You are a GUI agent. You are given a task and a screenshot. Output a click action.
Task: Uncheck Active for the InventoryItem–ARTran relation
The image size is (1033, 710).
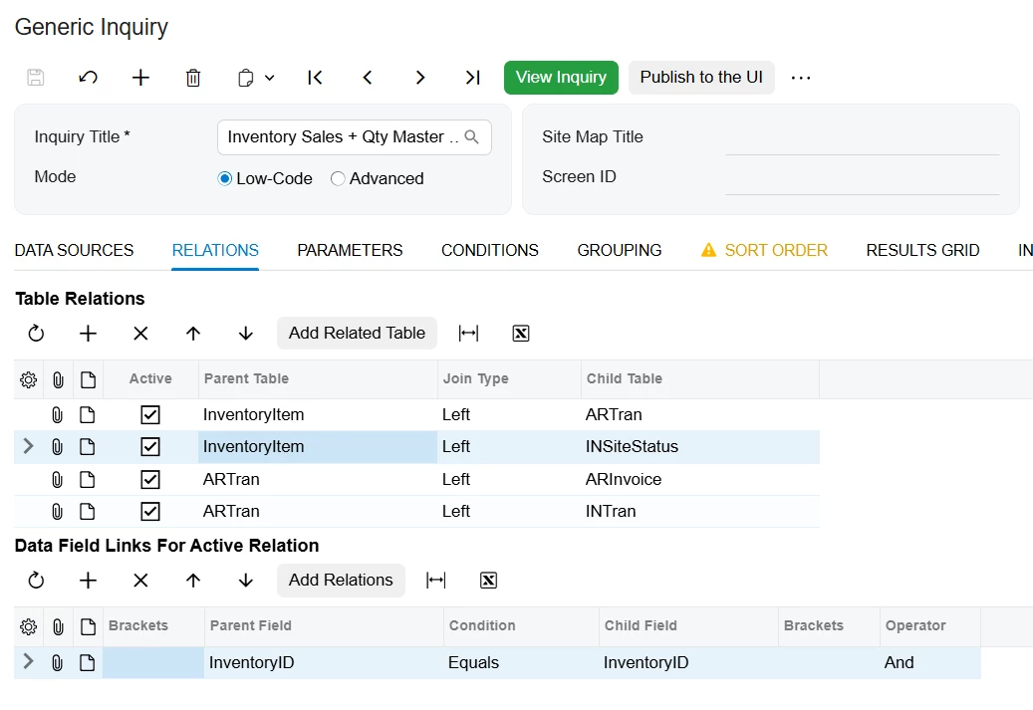(x=150, y=414)
